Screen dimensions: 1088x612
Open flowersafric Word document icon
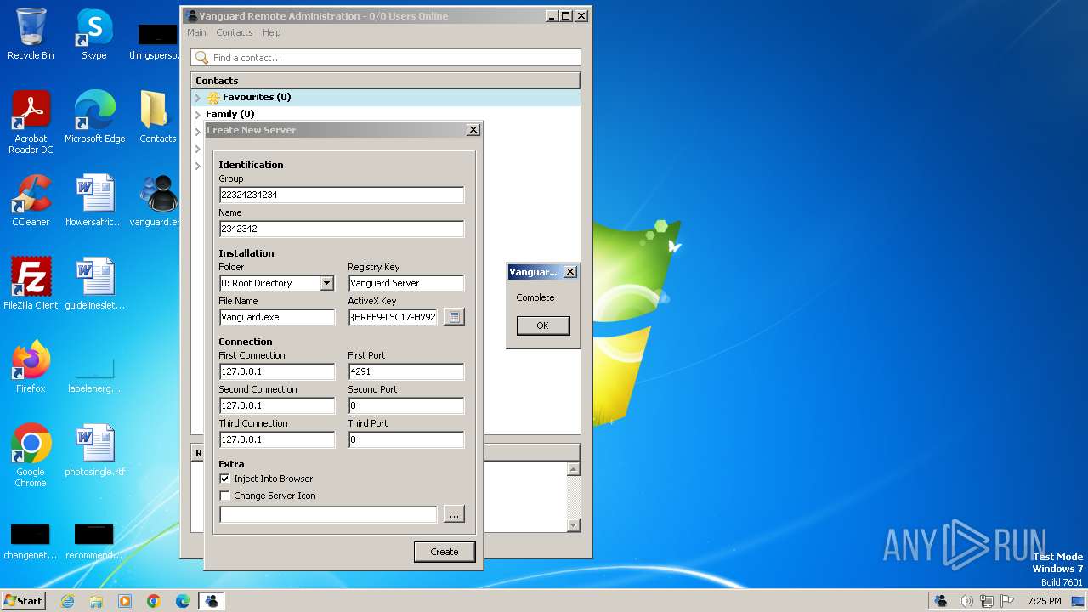click(x=94, y=201)
